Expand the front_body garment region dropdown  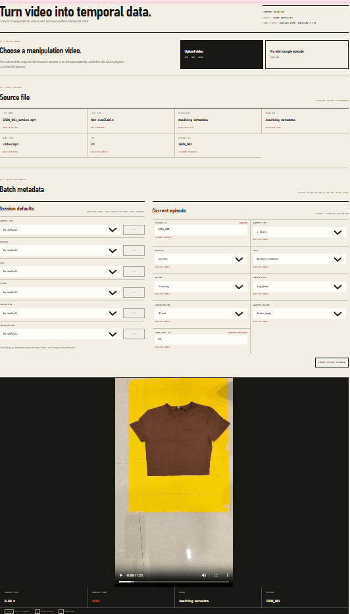[299, 314]
